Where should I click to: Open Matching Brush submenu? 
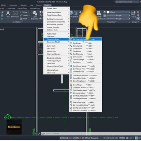click(x=56, y=70)
